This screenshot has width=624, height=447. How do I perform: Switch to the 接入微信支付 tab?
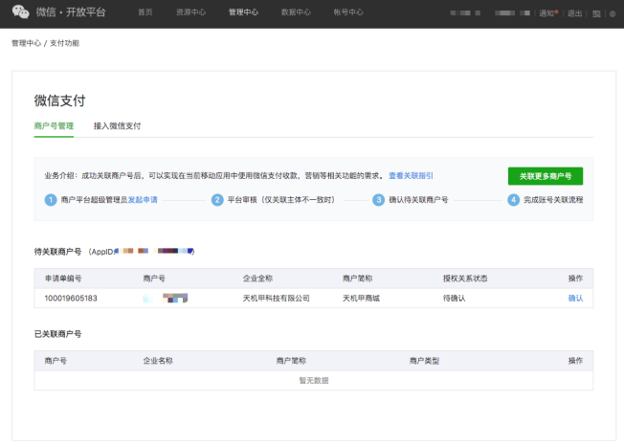coord(118,126)
